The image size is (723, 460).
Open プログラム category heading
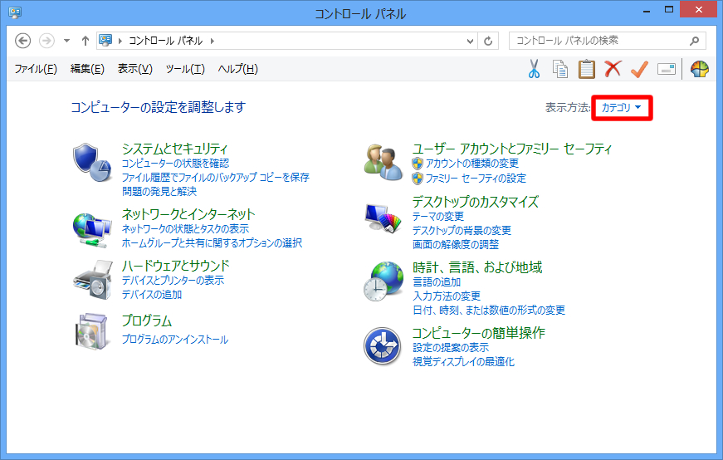pyautogui.click(x=147, y=321)
